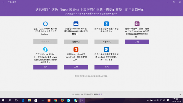Click the 'Apple iPhone 已連接至此電腦' status text
This screenshot has width=183, height=103.
84,94
